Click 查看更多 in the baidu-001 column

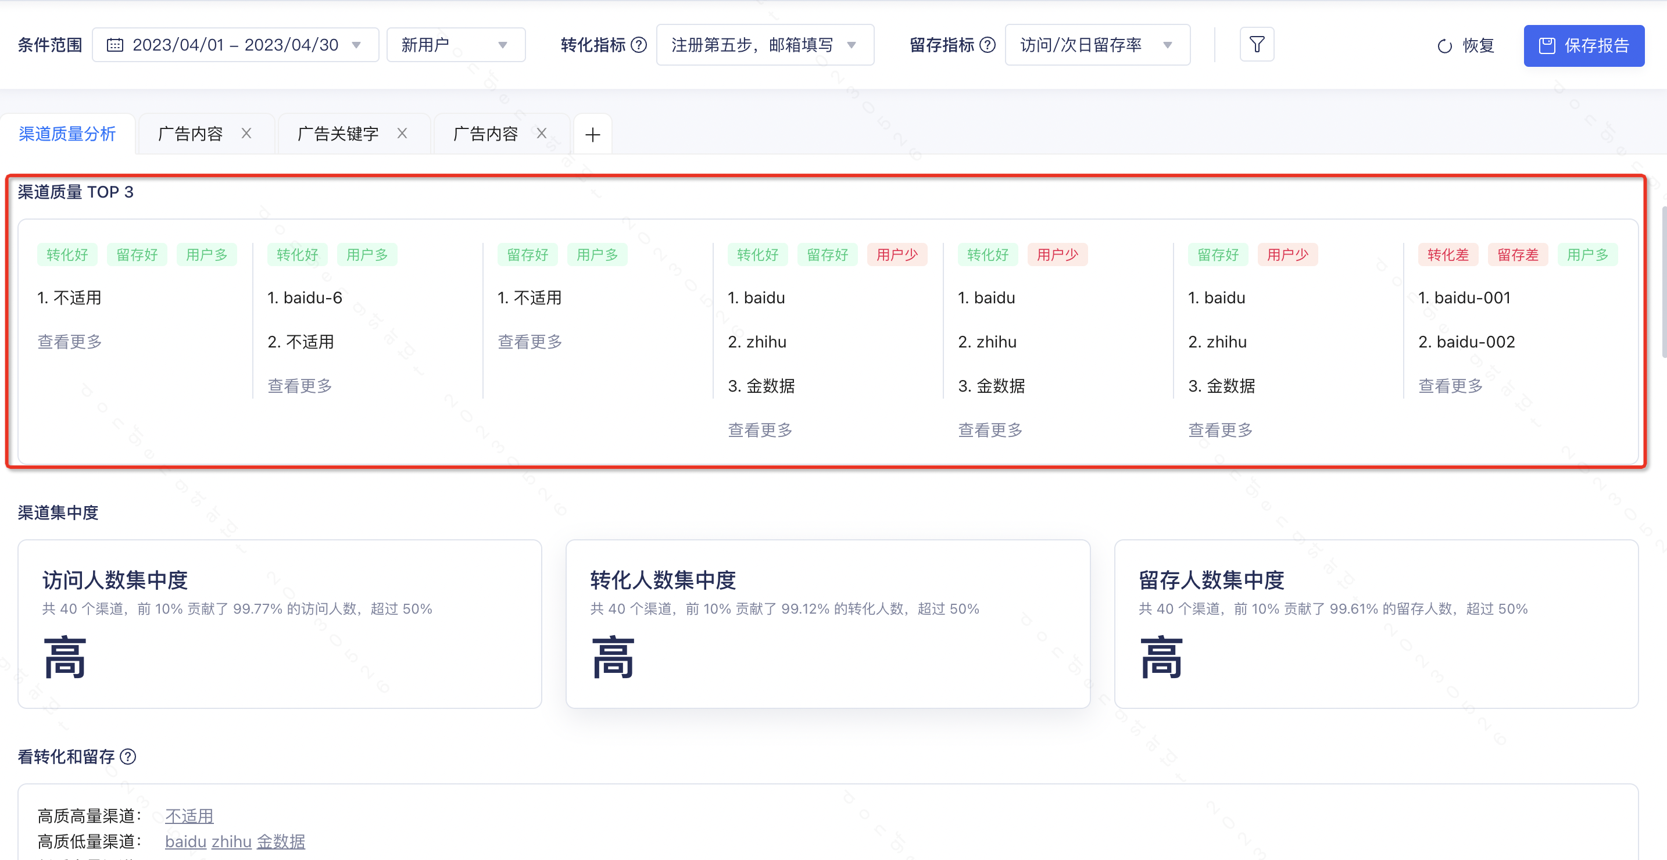(1451, 386)
